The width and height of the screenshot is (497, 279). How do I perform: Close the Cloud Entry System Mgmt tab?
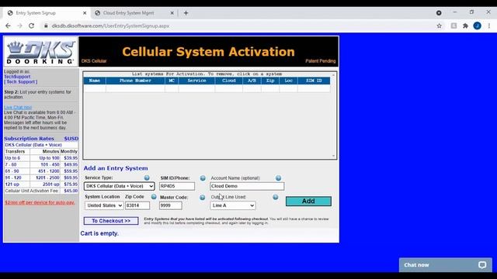click(x=172, y=13)
